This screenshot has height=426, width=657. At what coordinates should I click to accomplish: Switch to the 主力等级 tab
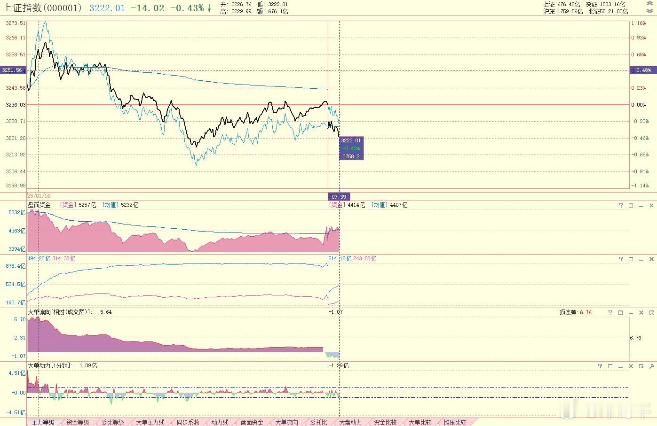(43, 422)
